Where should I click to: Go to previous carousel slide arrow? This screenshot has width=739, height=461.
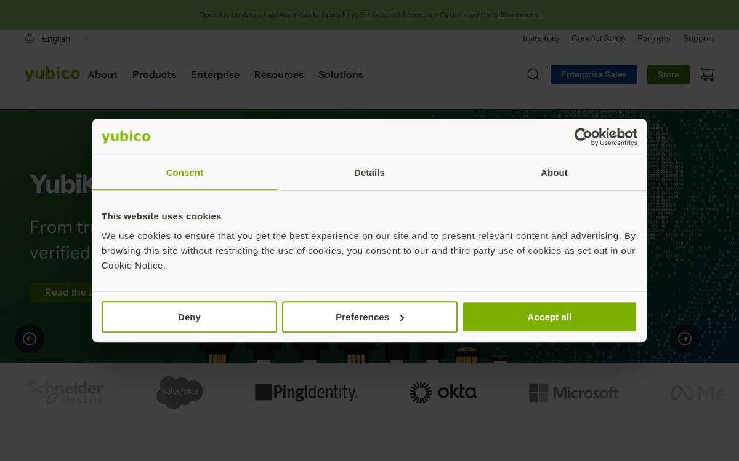pyautogui.click(x=30, y=339)
